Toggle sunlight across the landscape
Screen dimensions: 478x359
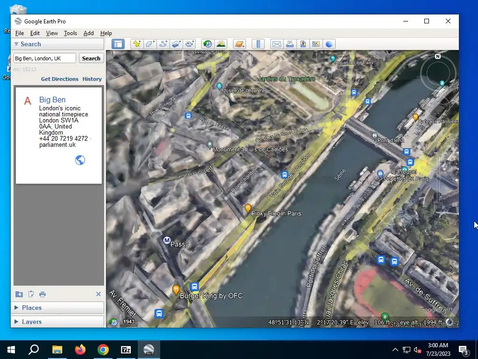point(221,44)
